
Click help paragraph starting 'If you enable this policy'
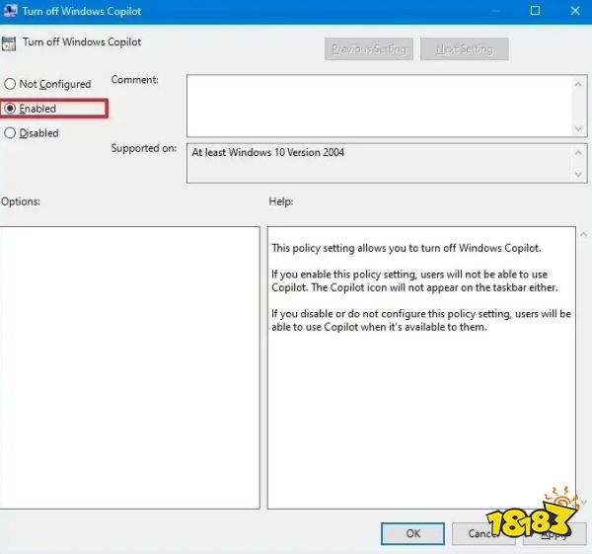414,280
